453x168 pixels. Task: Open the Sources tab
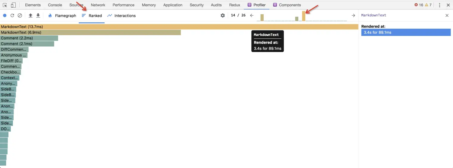[76, 5]
